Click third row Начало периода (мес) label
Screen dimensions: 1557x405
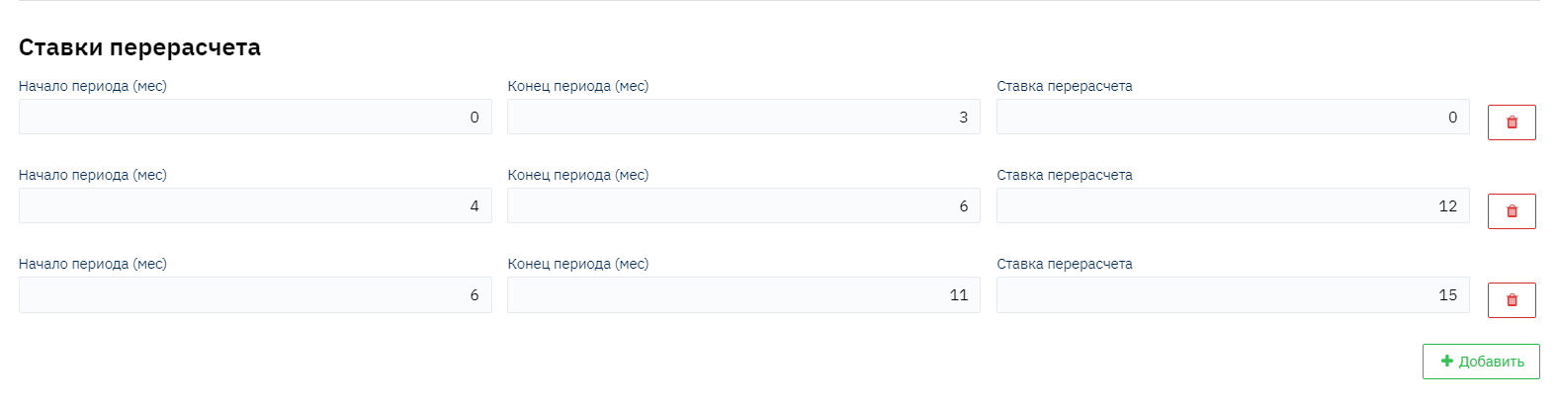(x=93, y=264)
